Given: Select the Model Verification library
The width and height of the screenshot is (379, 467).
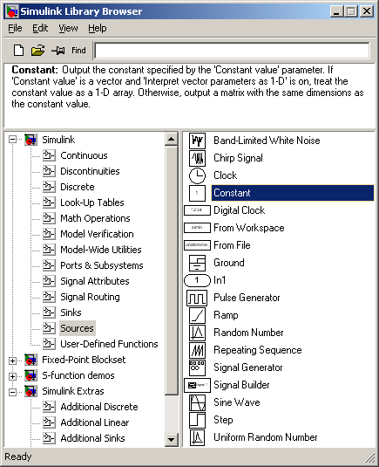Looking at the screenshot, I should 97,234.
